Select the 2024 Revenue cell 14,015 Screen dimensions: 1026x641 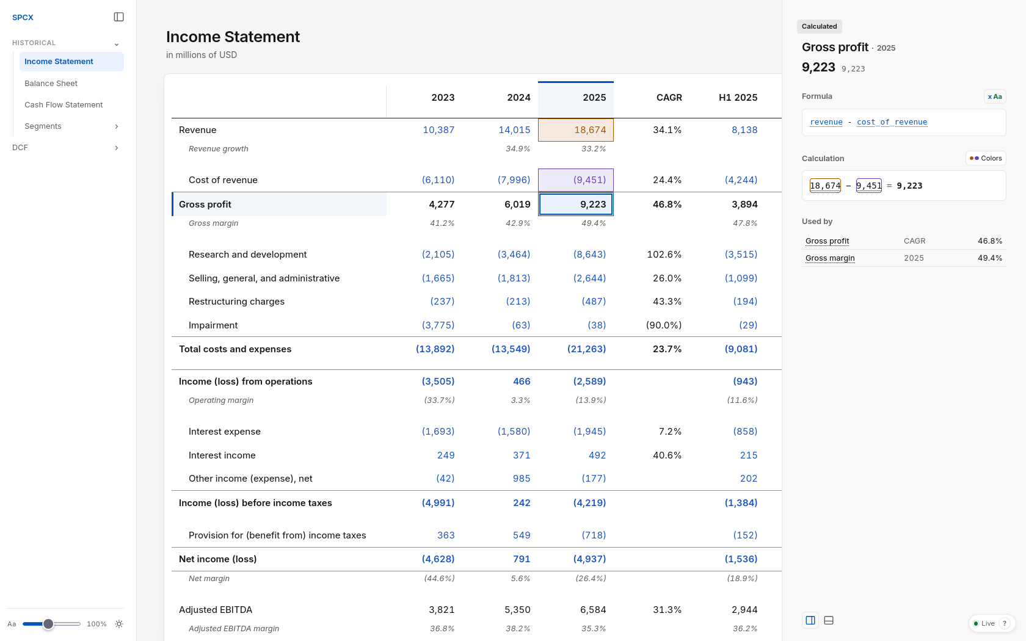[x=514, y=130]
